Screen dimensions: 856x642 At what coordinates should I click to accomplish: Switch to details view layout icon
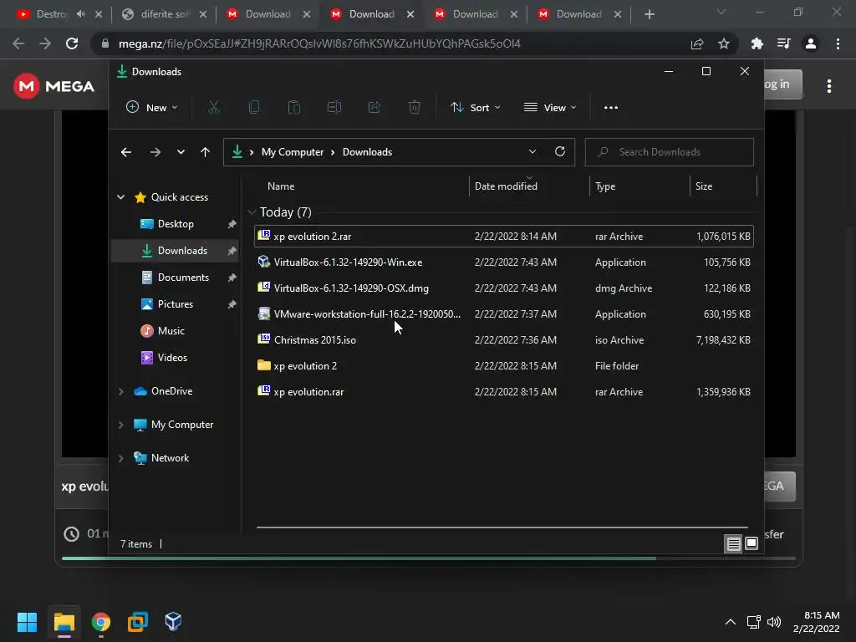[x=733, y=543]
